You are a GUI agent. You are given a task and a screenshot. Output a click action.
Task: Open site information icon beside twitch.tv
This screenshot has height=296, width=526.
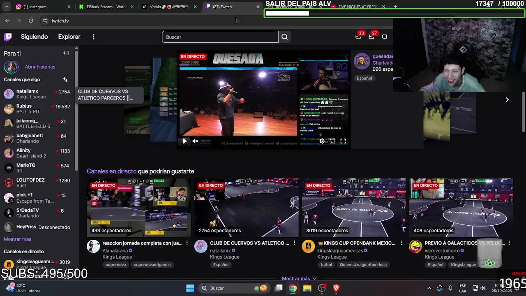pyautogui.click(x=44, y=21)
